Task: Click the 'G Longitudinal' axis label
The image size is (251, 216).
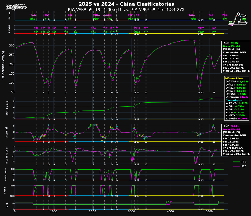Action: point(6,155)
